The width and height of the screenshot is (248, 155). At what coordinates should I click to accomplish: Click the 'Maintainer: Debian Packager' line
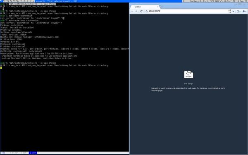coord(30,37)
